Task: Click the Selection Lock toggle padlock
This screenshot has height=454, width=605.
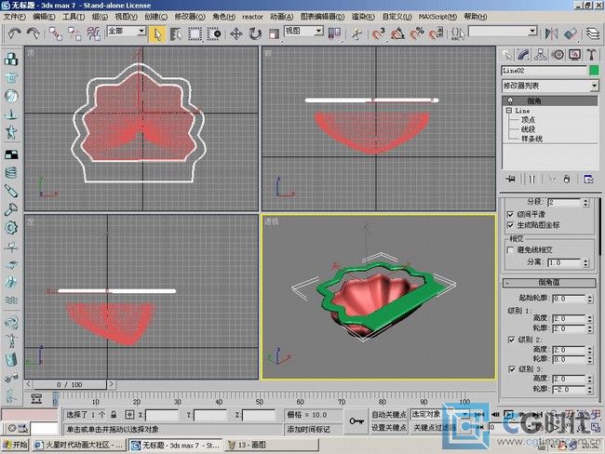Action: pos(114,415)
